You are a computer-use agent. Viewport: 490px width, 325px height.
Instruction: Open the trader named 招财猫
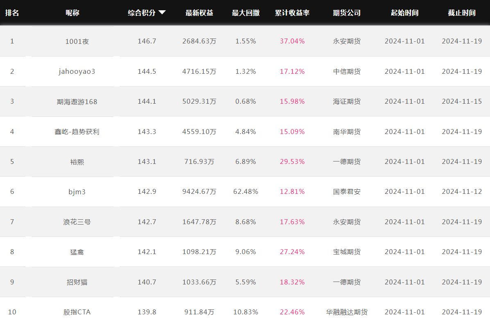[77, 282]
